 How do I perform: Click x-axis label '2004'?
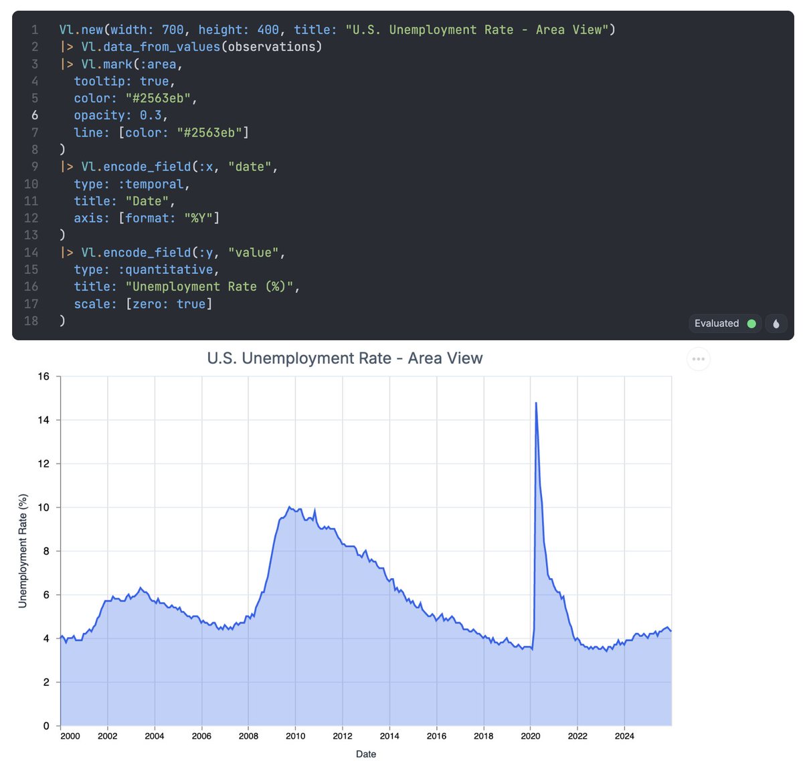coord(155,736)
